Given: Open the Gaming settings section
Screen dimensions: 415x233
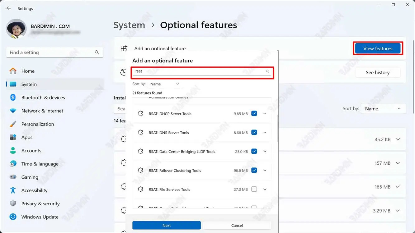Looking at the screenshot, I should click(30, 177).
